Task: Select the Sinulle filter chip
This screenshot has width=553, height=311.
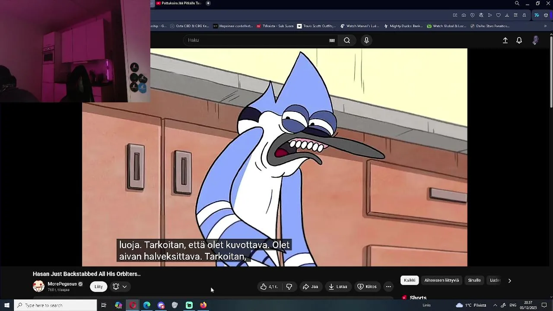Action: coord(474,280)
